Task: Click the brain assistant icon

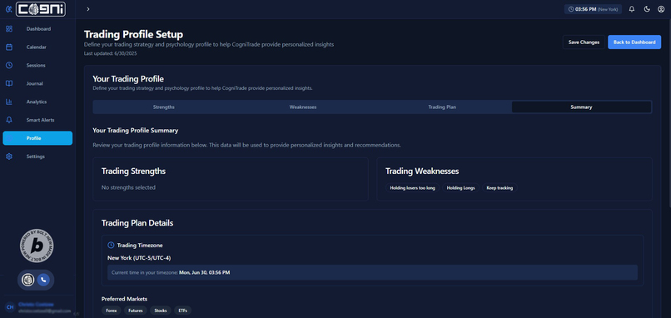Action: 28,280
